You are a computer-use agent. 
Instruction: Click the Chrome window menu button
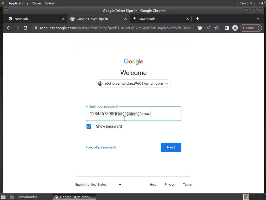6,10
